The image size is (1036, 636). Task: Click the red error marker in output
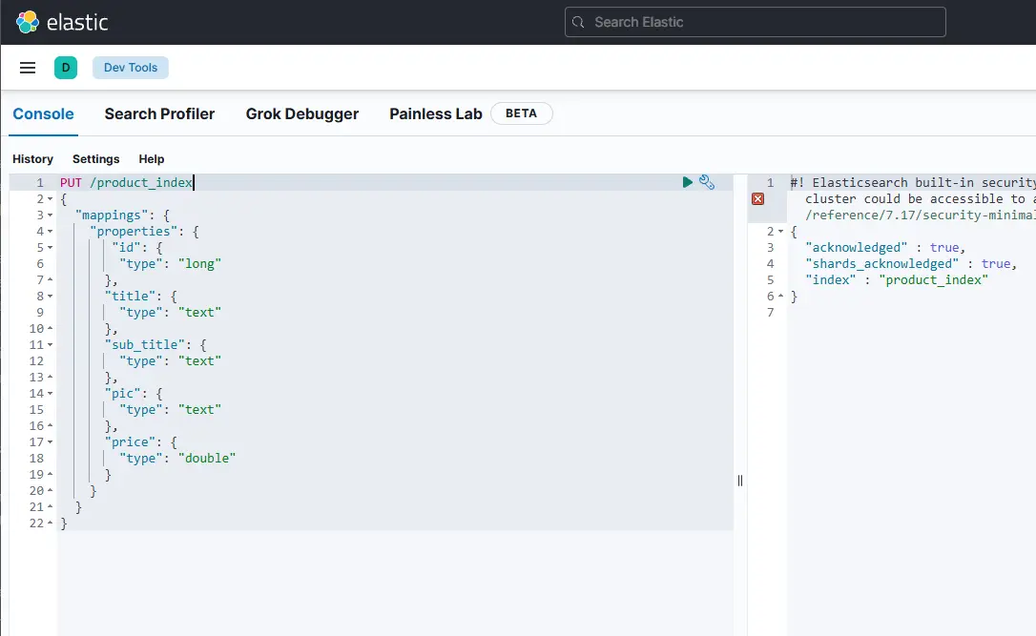coord(757,198)
